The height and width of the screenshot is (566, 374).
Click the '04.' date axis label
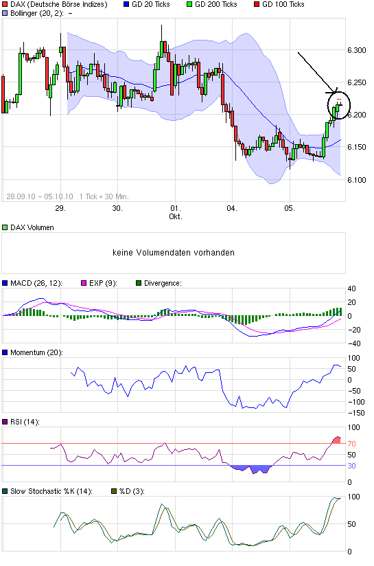click(232, 208)
